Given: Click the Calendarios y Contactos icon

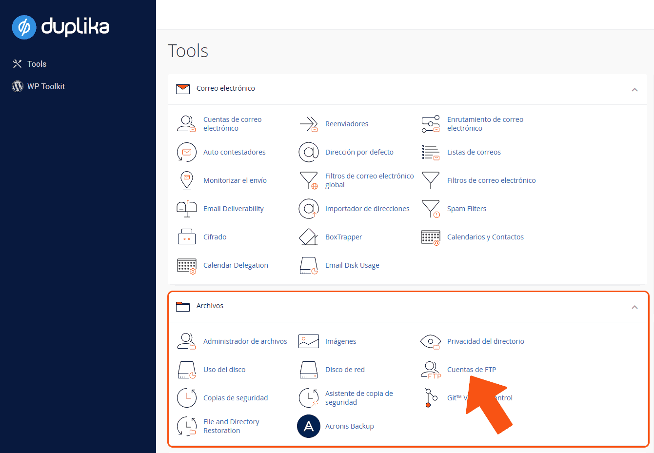Looking at the screenshot, I should point(430,237).
